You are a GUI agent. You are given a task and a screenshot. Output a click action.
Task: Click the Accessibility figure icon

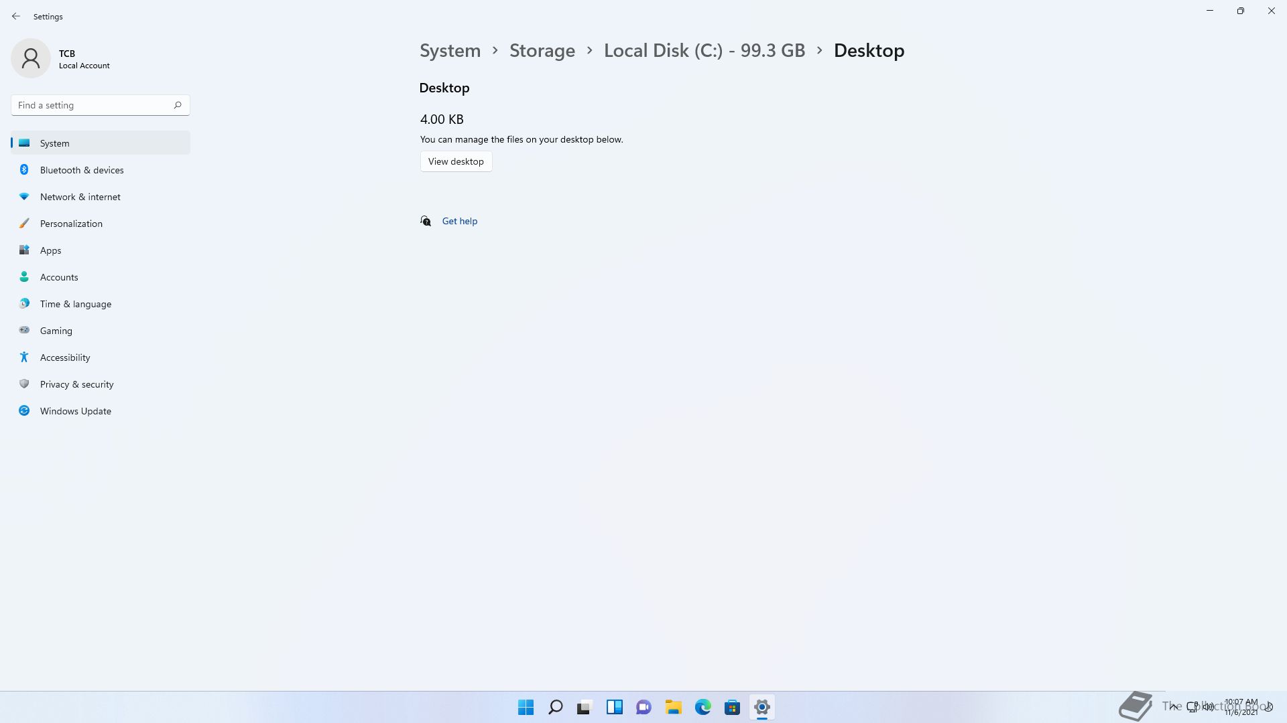tap(24, 357)
